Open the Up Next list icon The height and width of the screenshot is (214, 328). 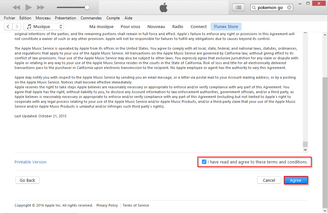238,7
